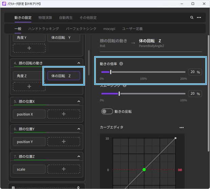Switch to the 物理演算 tab
Viewport: 210px width, 189px height.
45,18
